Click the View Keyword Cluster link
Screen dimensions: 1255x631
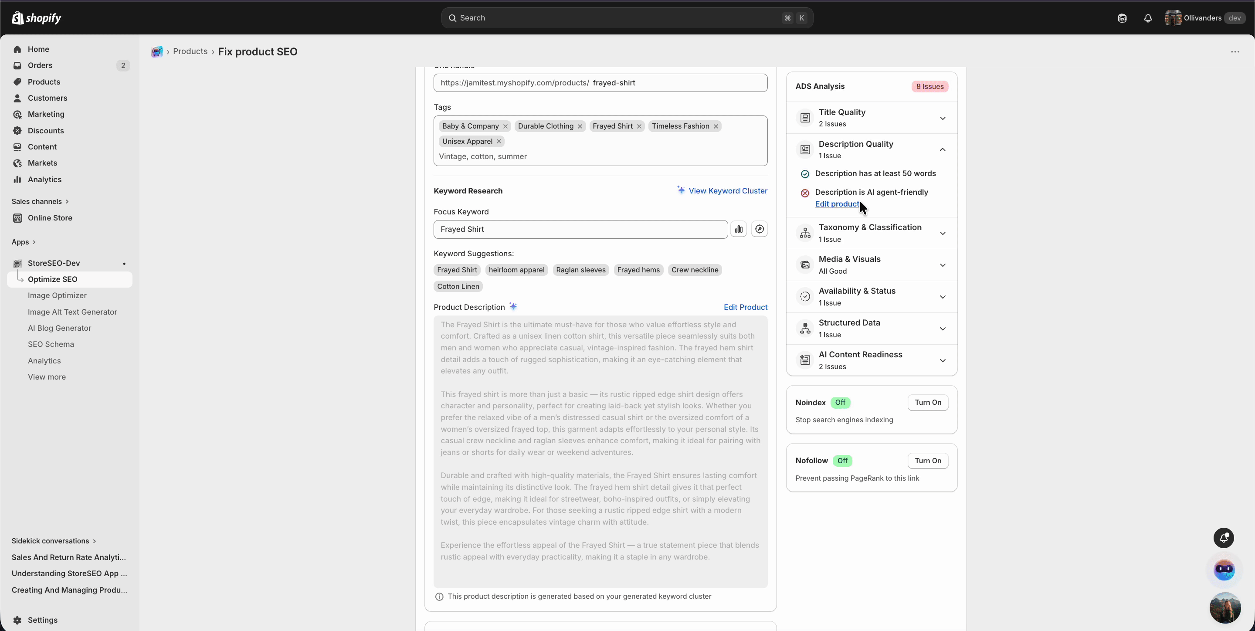point(728,190)
